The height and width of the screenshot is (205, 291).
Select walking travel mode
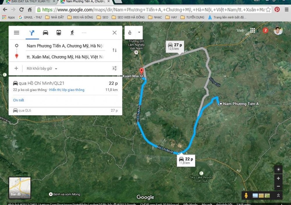71,32
